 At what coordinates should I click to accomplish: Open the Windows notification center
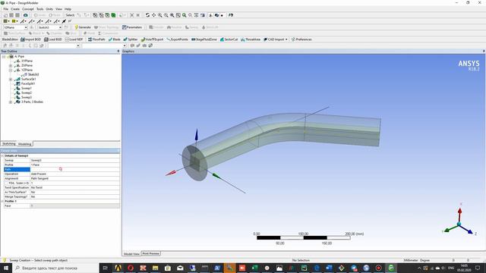(x=478, y=268)
